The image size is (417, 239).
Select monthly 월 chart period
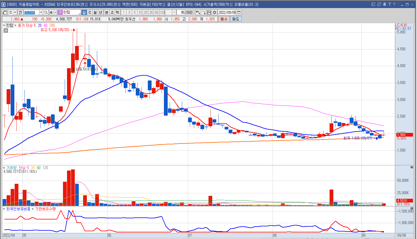[x=95, y=12]
